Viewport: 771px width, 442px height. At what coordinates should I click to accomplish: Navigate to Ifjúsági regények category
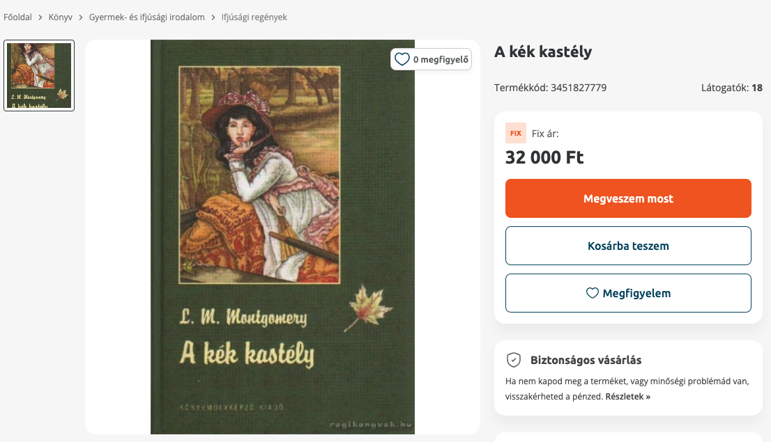coord(254,17)
